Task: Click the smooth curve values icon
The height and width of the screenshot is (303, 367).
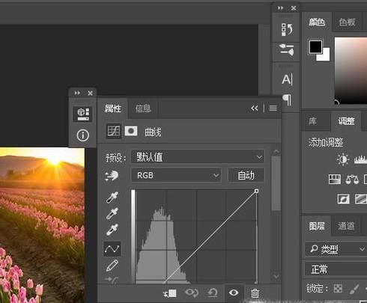Action: [x=112, y=280]
